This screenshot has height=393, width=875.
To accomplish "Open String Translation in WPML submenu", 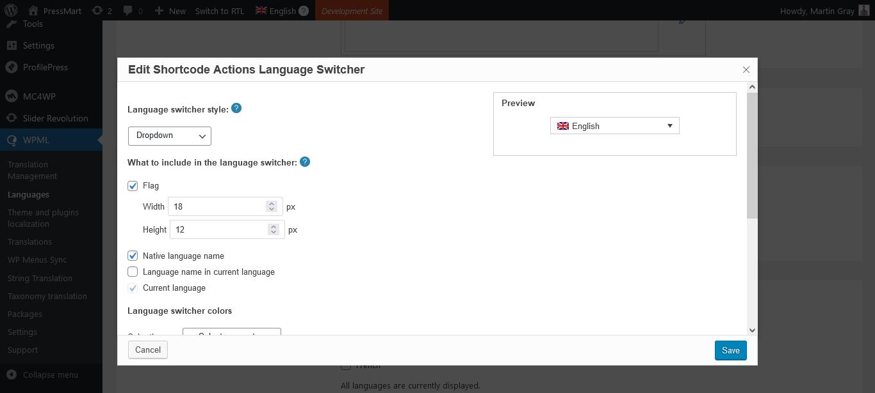I will [40, 278].
